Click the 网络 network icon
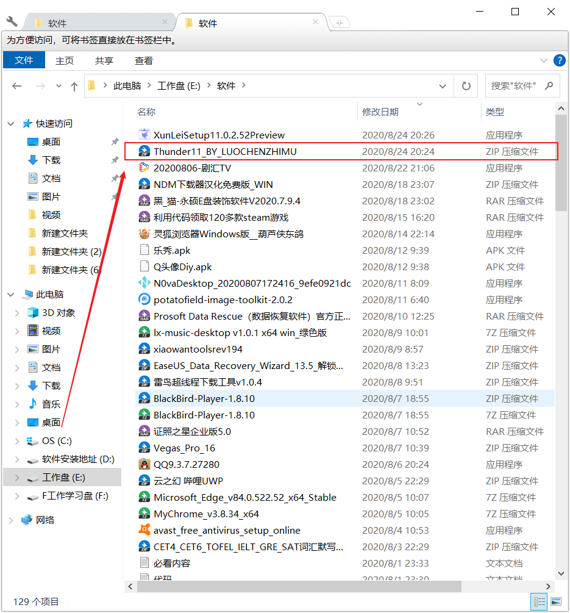 tap(27, 520)
